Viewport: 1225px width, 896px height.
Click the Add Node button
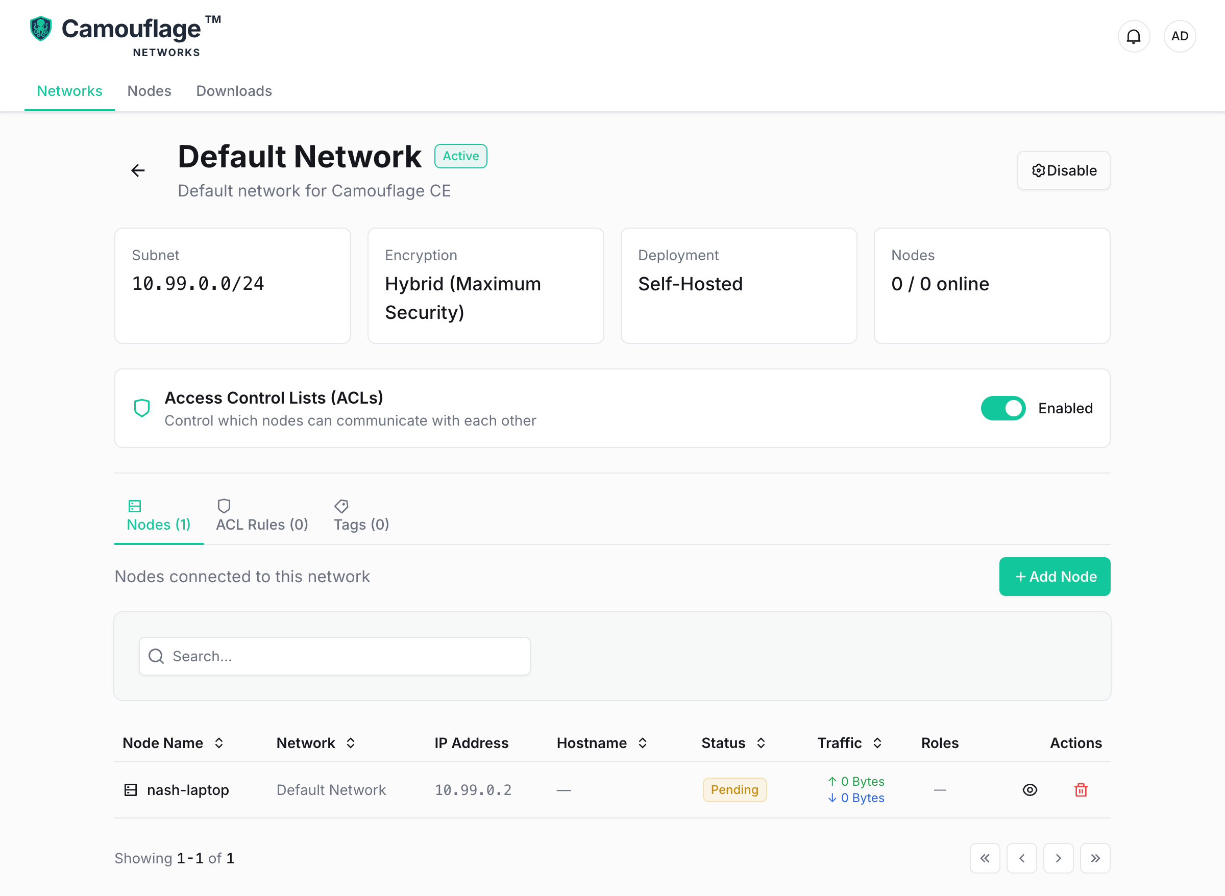click(1055, 577)
